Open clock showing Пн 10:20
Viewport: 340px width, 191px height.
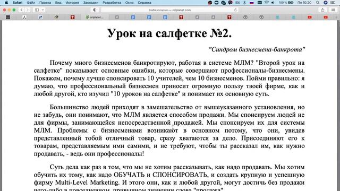[x=304, y=3]
